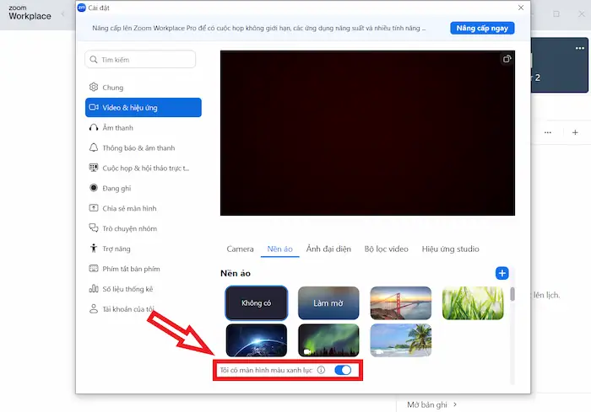The image size is (591, 412).
Task: Click the rotate camera icon on video preview
Action: [507, 59]
